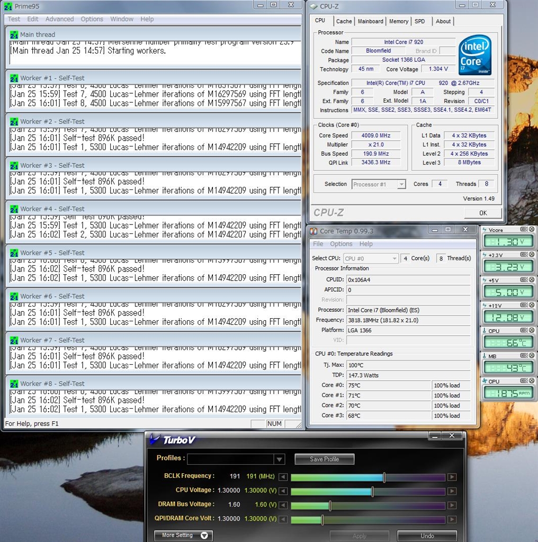Click the TurboV logo icon
Image resolution: width=538 pixels, height=542 pixels.
[x=155, y=439]
